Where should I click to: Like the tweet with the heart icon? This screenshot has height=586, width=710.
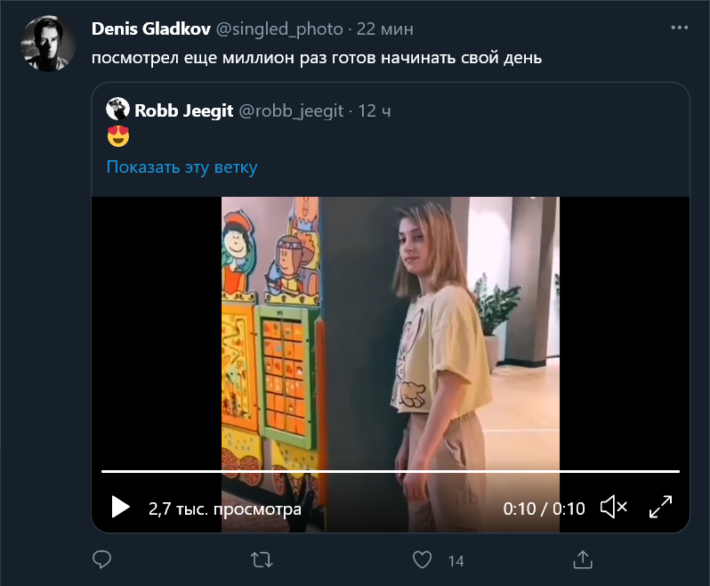[423, 559]
